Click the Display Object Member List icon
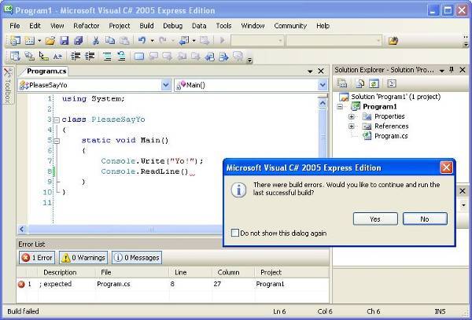 click(x=15, y=56)
